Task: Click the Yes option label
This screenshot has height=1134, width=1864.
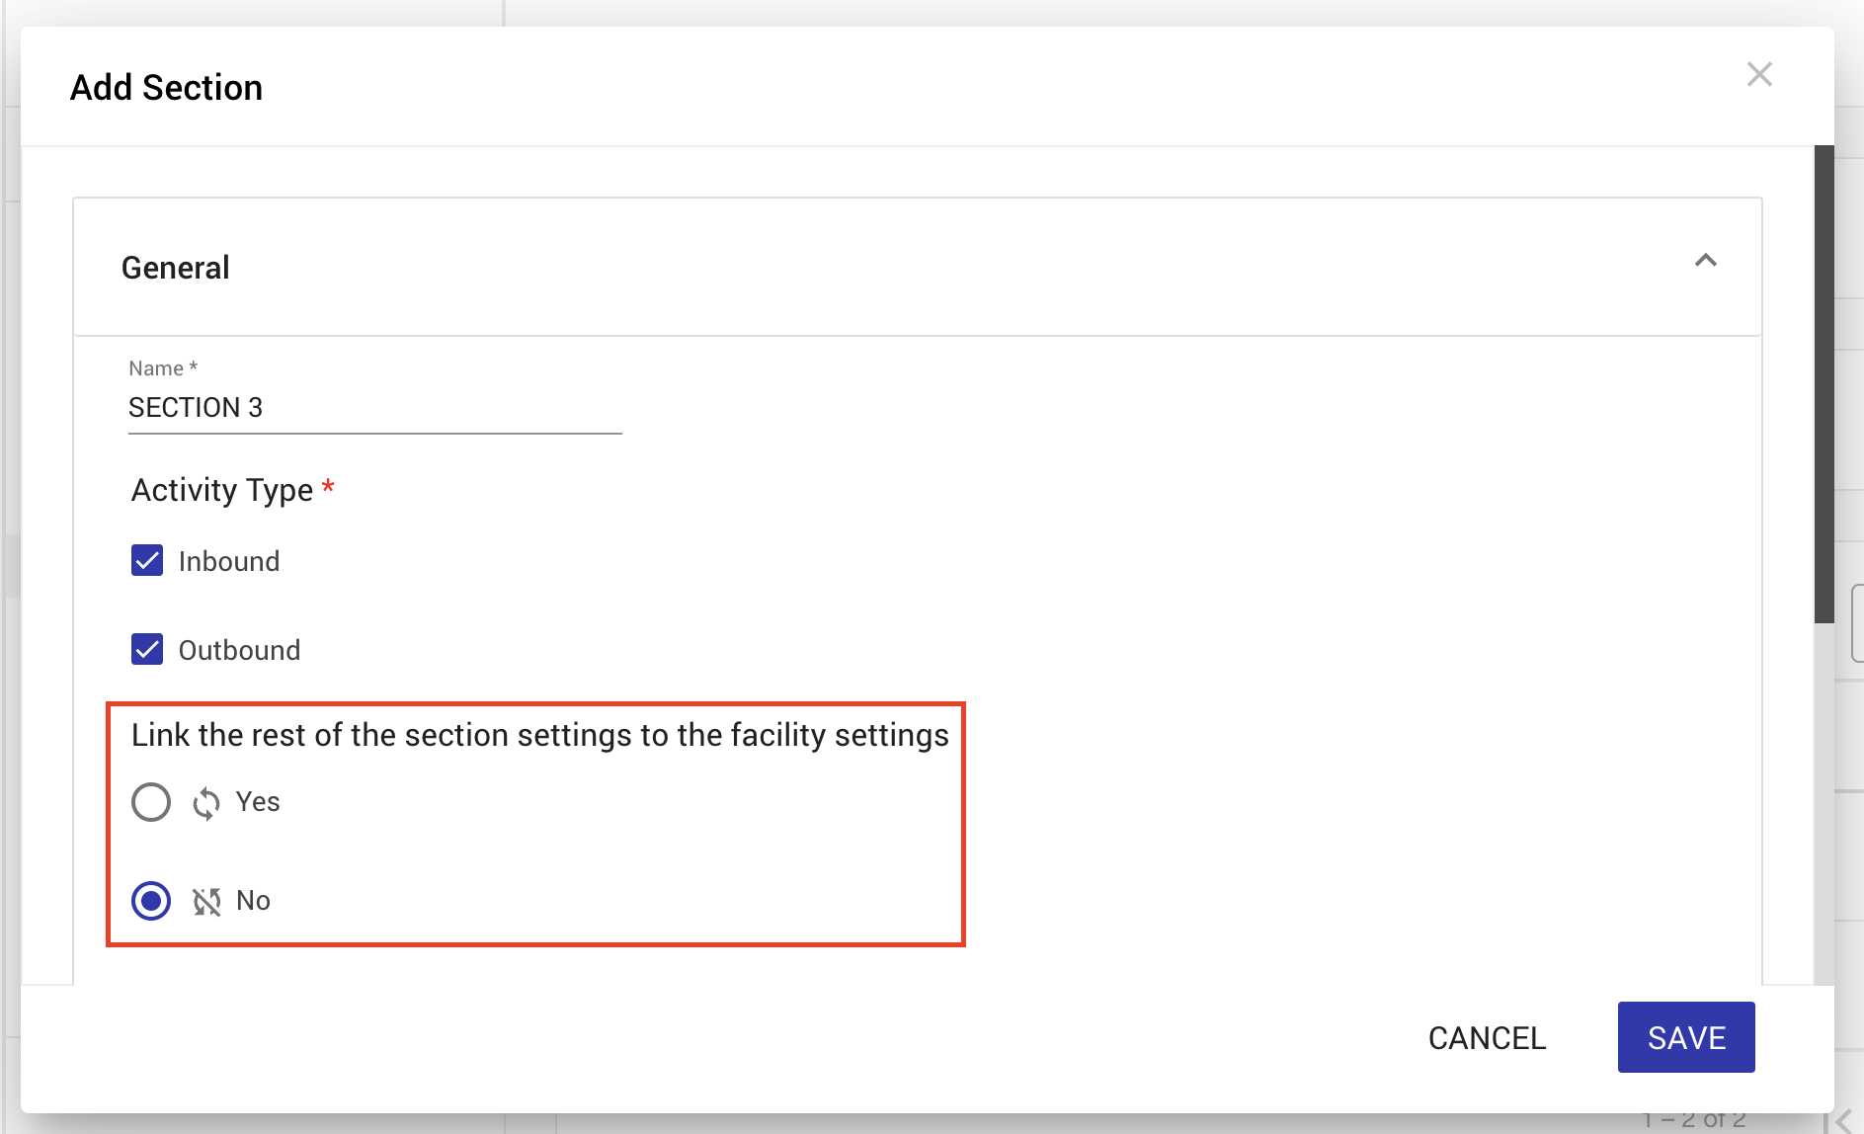Action: pos(258,801)
